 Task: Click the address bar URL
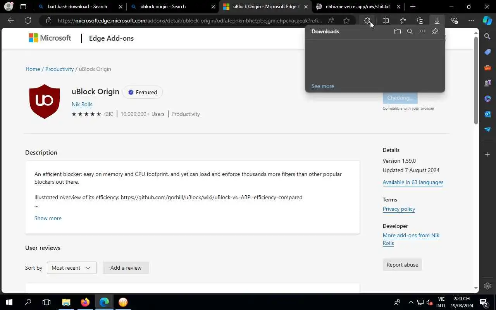click(x=189, y=21)
